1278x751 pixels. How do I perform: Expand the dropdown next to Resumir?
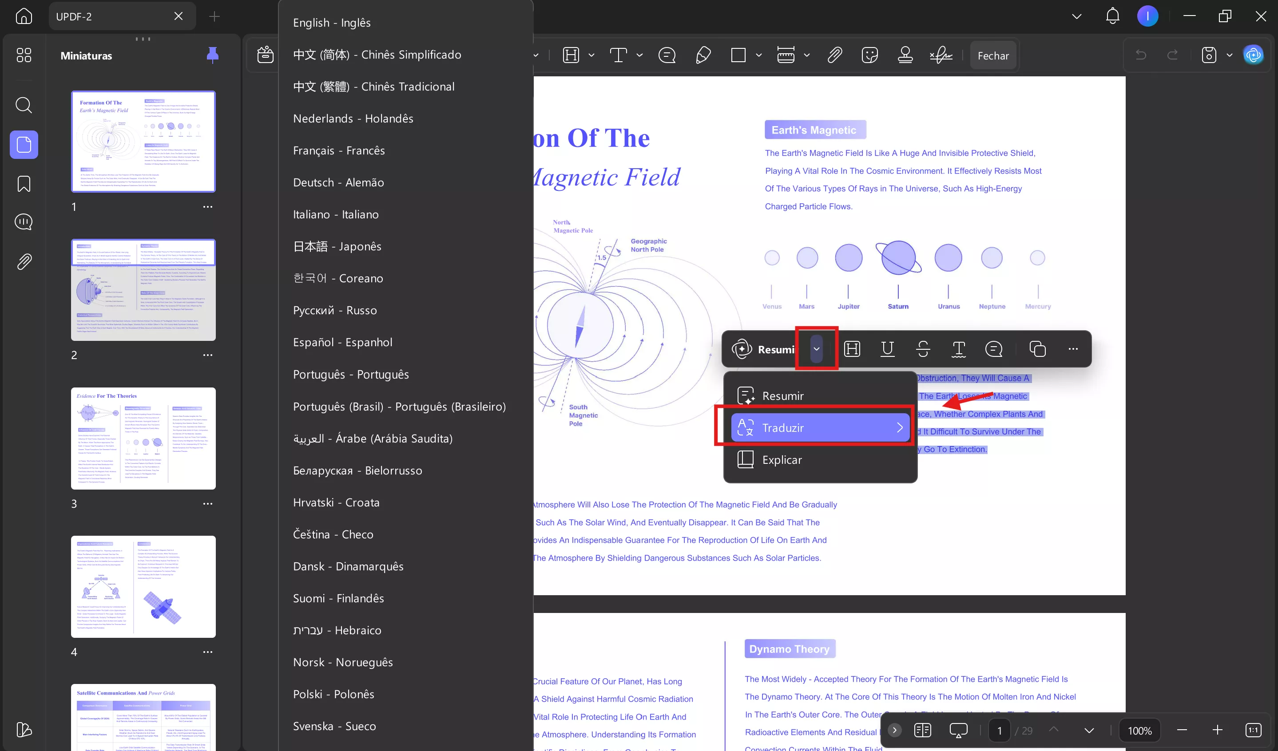[817, 348]
